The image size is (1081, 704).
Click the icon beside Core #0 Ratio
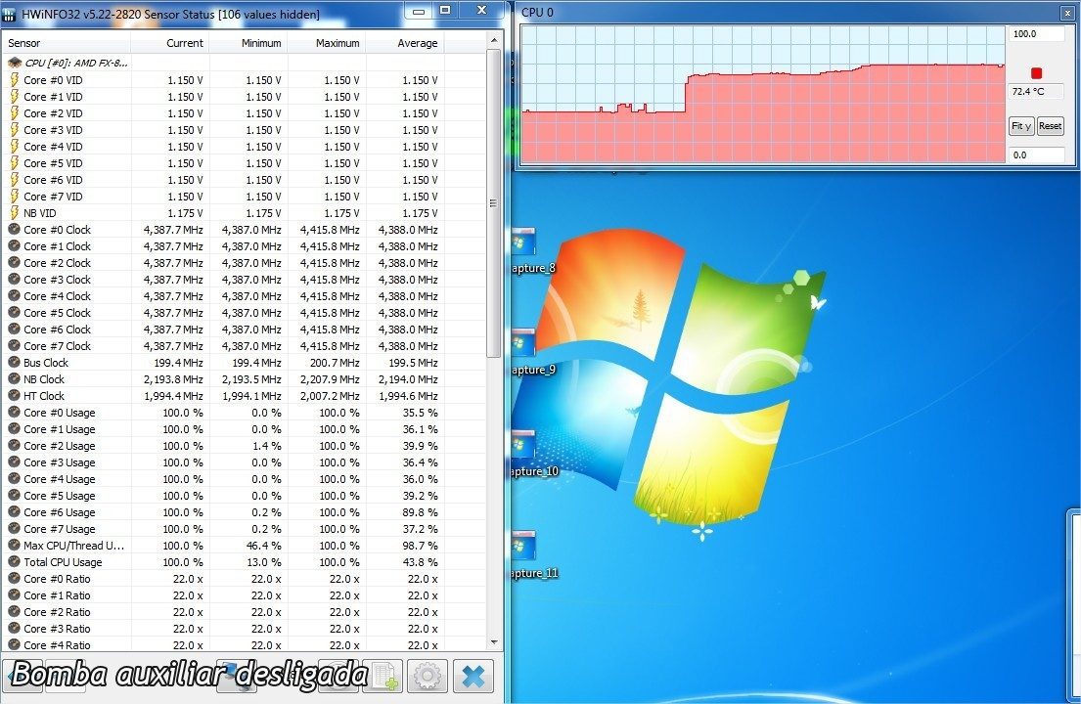pyautogui.click(x=14, y=579)
